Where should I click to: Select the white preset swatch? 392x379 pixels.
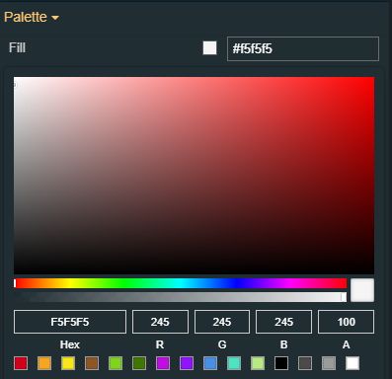click(x=353, y=363)
